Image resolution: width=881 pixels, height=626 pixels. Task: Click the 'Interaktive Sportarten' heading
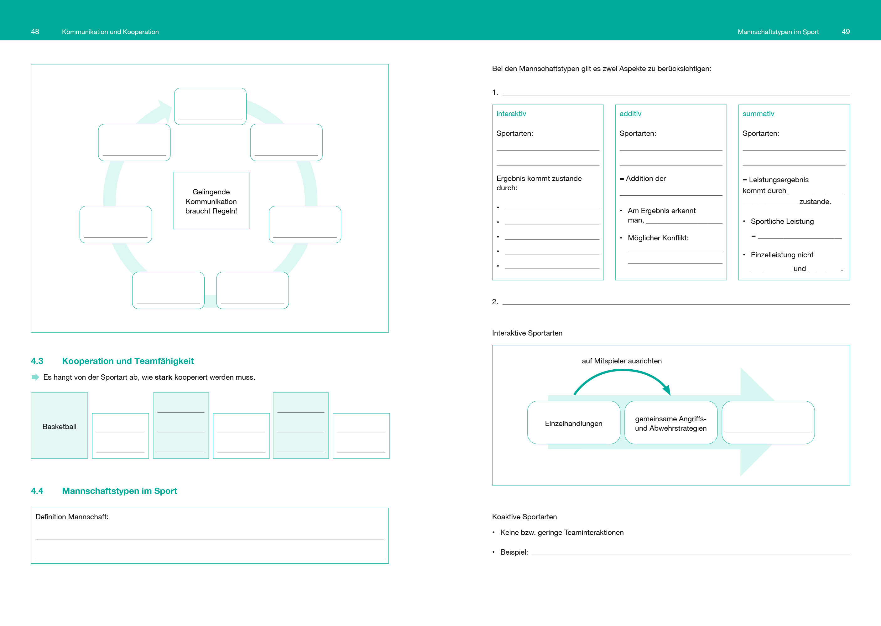[527, 333]
